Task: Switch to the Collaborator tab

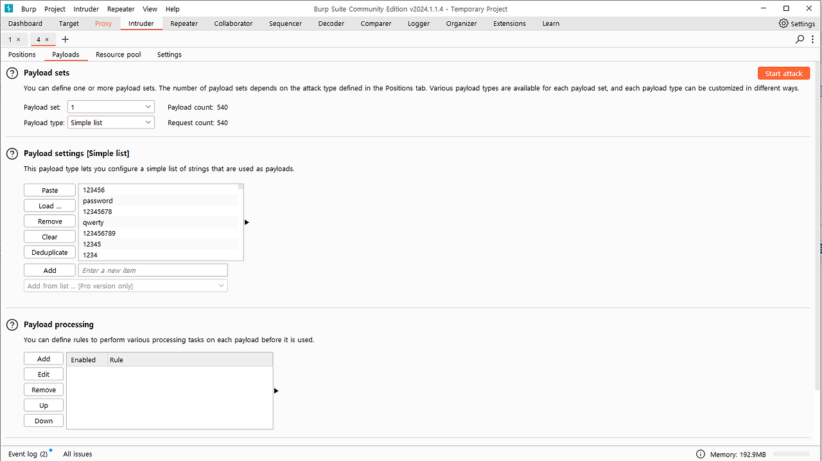Action: point(234,23)
